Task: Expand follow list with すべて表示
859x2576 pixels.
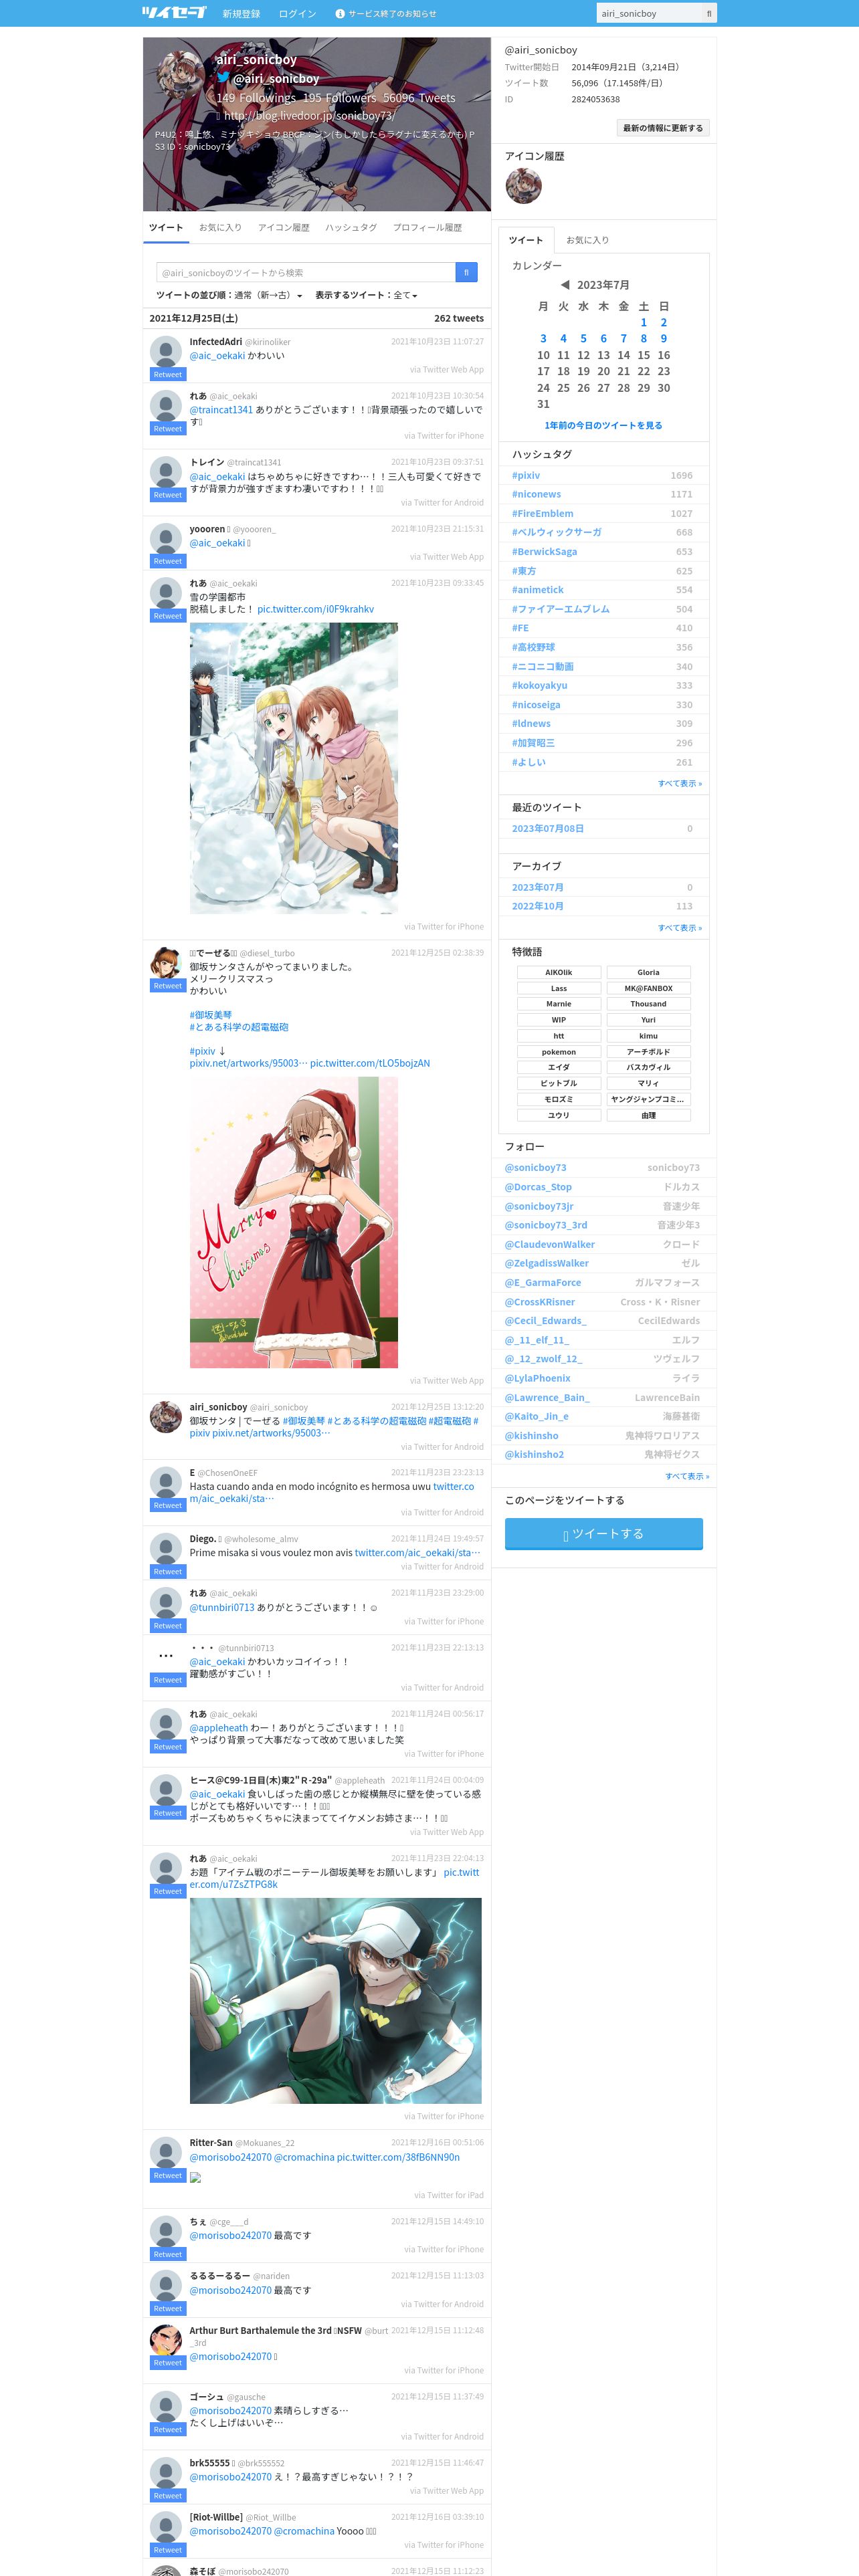Action: click(687, 1476)
